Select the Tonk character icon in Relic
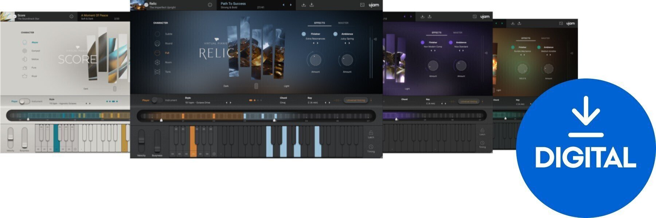656x218 pixels. (x=157, y=72)
